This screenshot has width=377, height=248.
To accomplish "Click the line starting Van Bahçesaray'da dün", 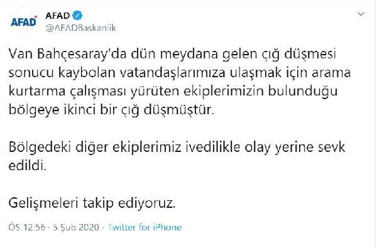I will [172, 55].
